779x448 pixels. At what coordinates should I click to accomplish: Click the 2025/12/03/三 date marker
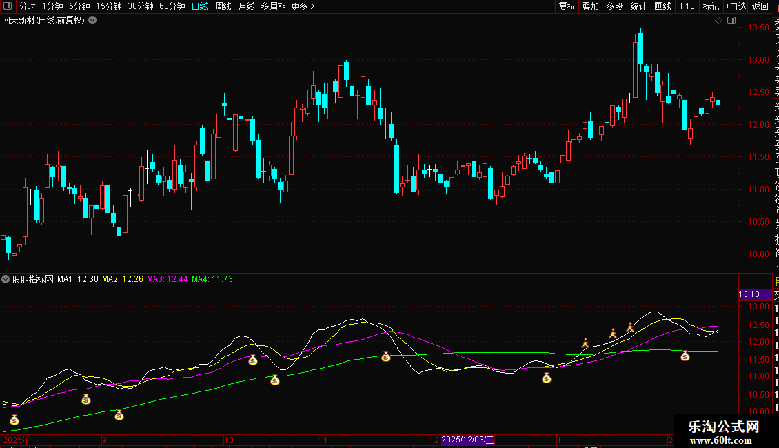467,440
